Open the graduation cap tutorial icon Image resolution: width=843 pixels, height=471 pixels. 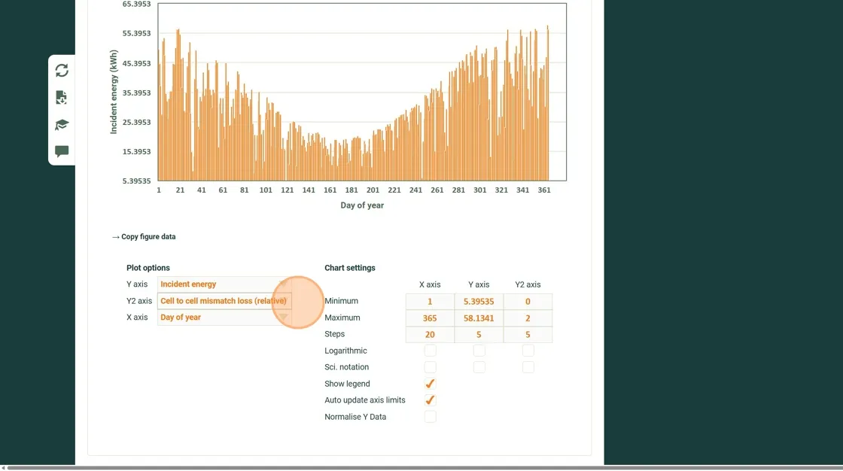62,125
